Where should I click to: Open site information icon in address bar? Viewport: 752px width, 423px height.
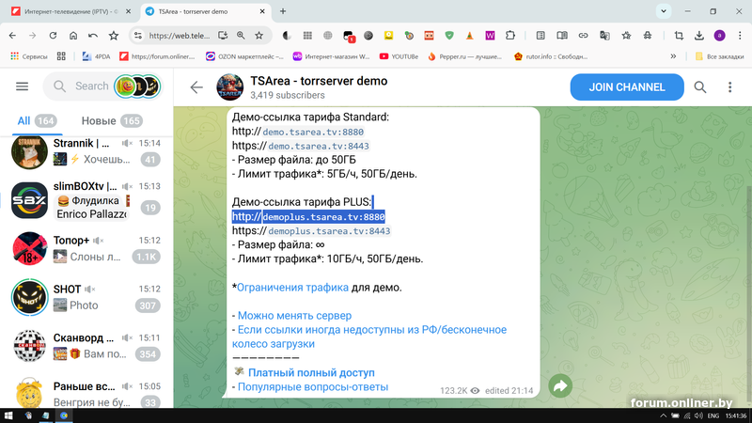pyautogui.click(x=138, y=36)
